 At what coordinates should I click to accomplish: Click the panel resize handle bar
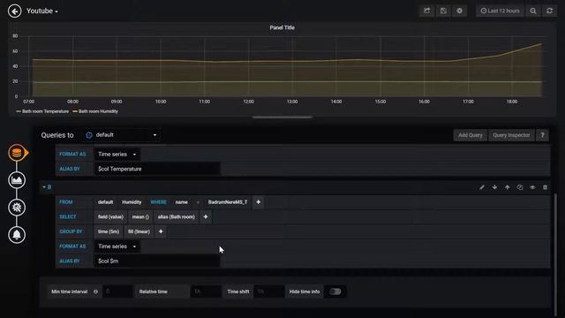[x=282, y=117]
